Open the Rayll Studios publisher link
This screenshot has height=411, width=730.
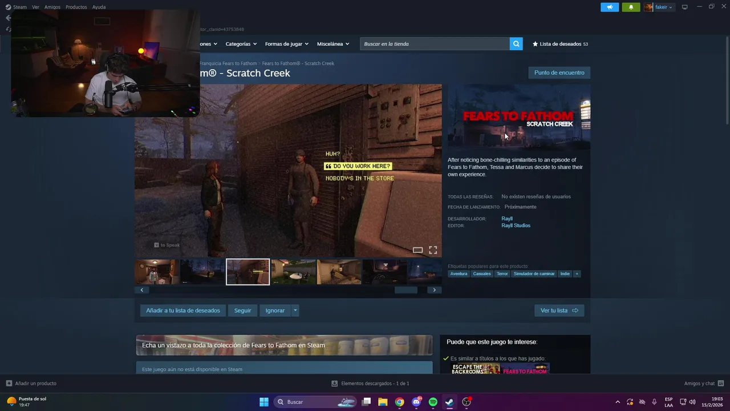(x=516, y=225)
